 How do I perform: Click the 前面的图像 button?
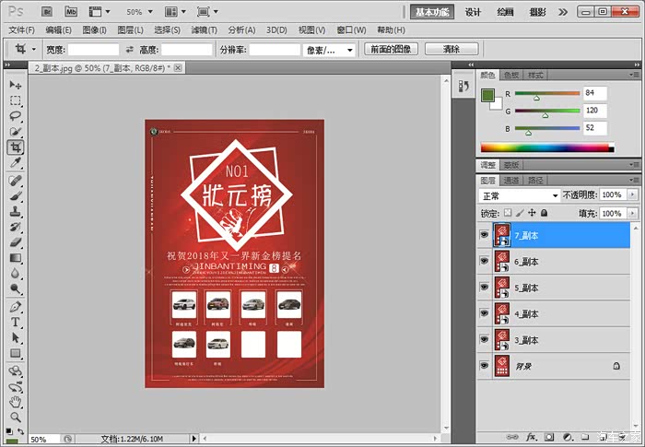(390, 49)
